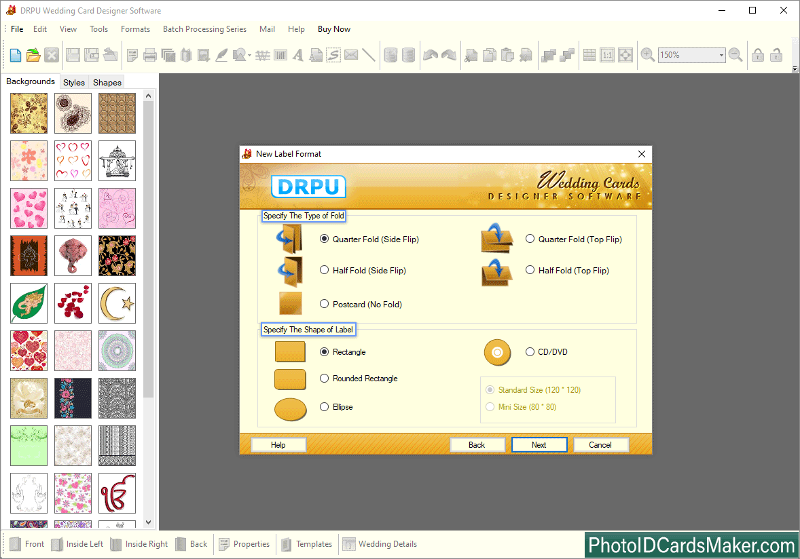
Task: Click the backgrounds list scroll up arrow
Action: click(x=149, y=96)
